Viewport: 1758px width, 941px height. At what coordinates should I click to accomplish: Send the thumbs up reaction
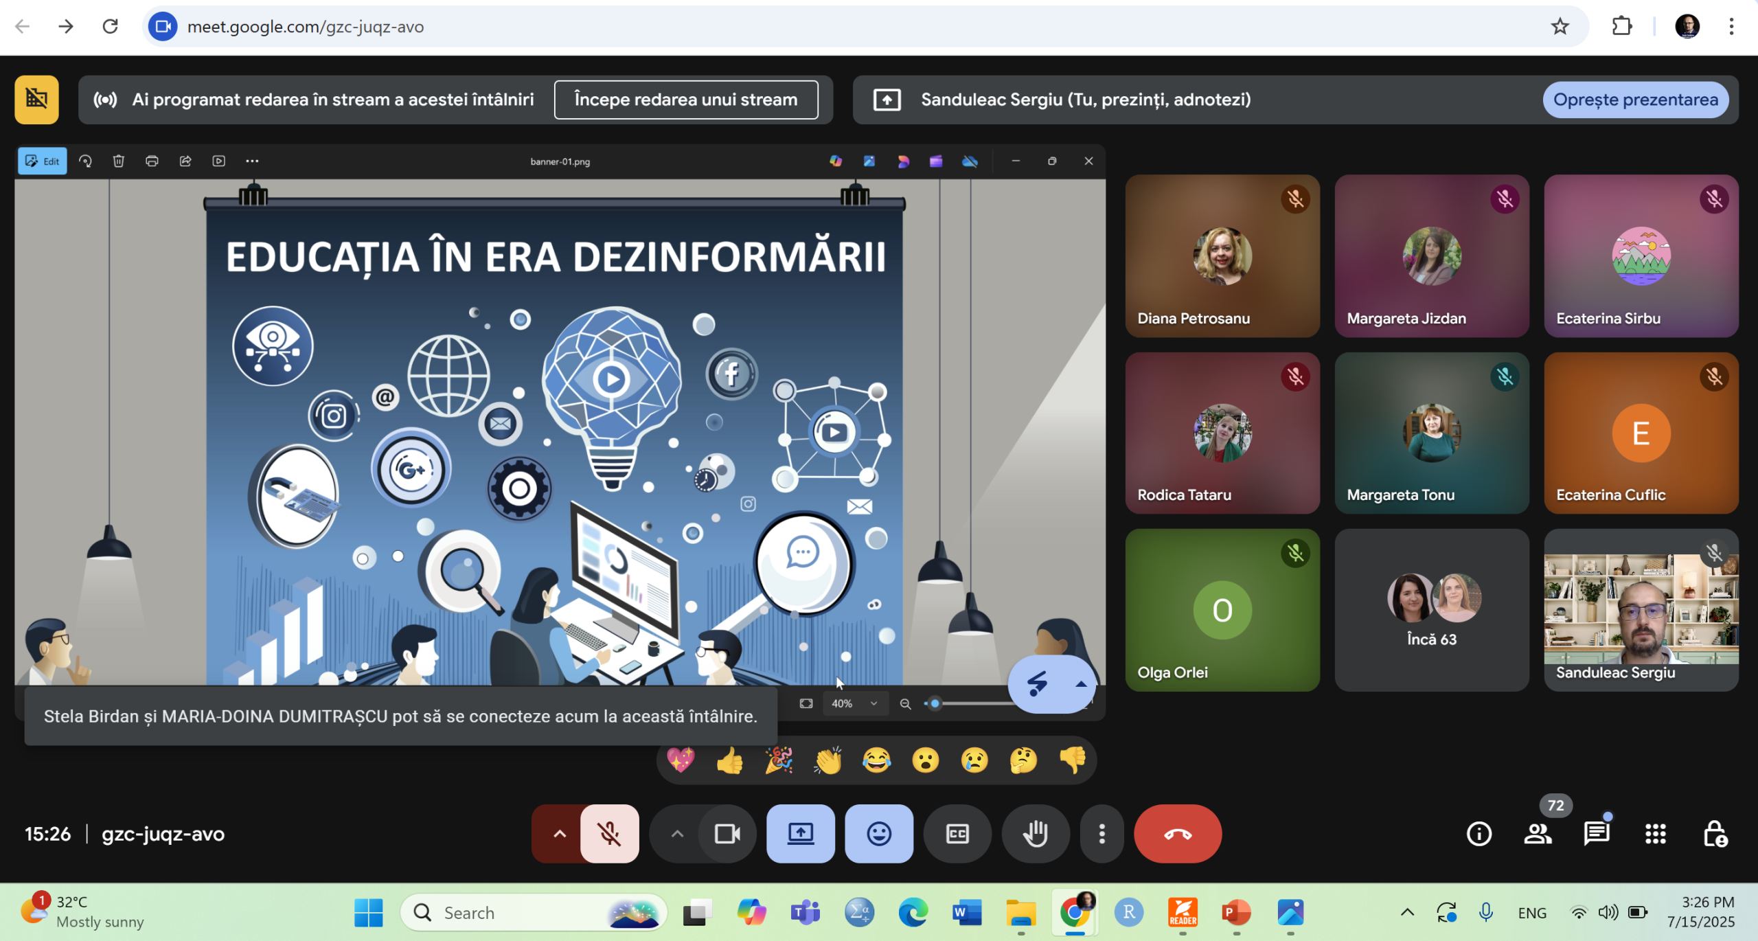729,760
